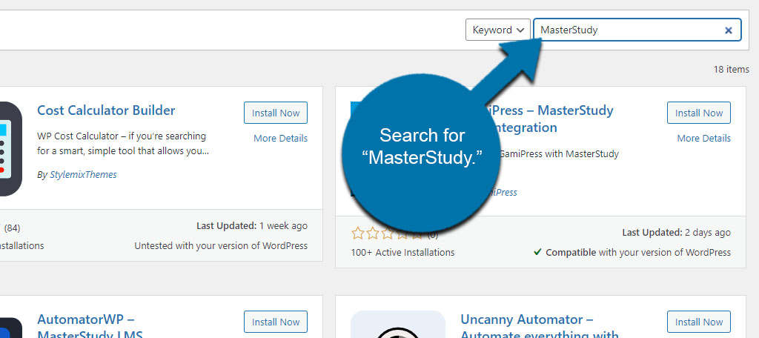This screenshot has width=759, height=338.
Task: Open the Keyword search type dropdown
Action: coord(497,30)
